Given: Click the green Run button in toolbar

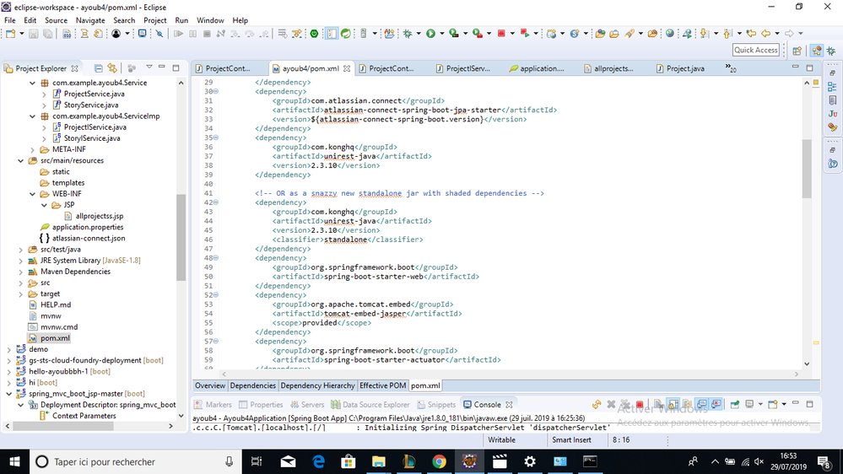Looking at the screenshot, I should coord(430,34).
